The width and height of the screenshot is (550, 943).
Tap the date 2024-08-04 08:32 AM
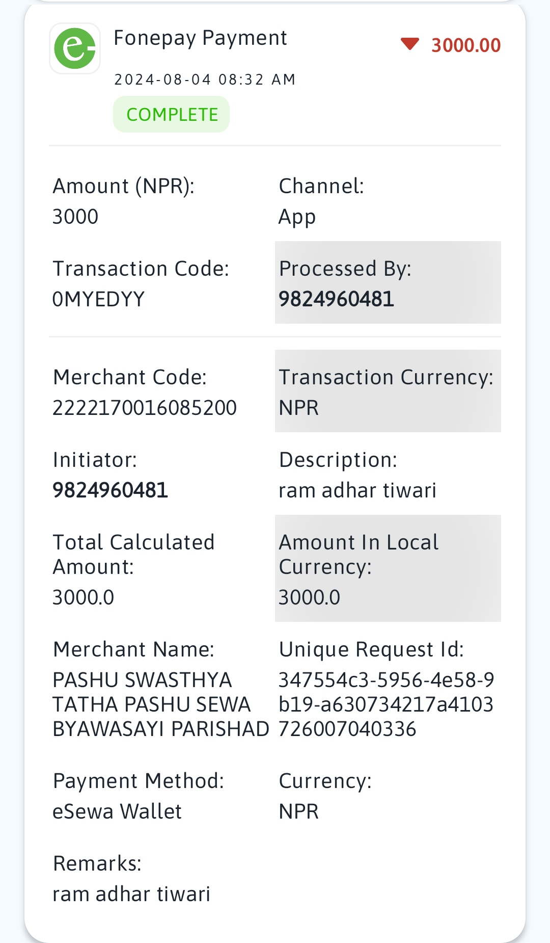coord(205,80)
